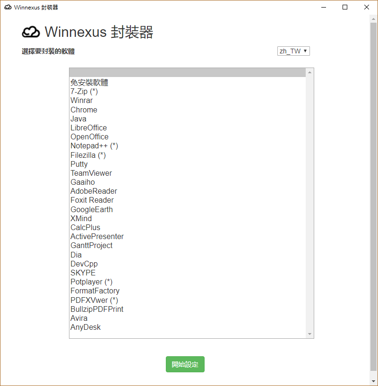Screen dimensions: 378x386
Task: Select Avira entry
Action: [188, 318]
